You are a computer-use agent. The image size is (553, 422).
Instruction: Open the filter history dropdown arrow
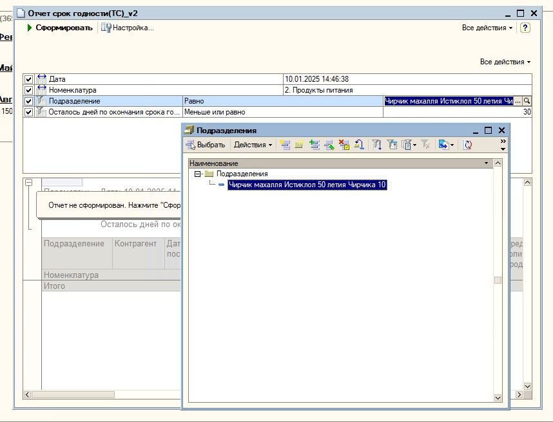pos(414,145)
